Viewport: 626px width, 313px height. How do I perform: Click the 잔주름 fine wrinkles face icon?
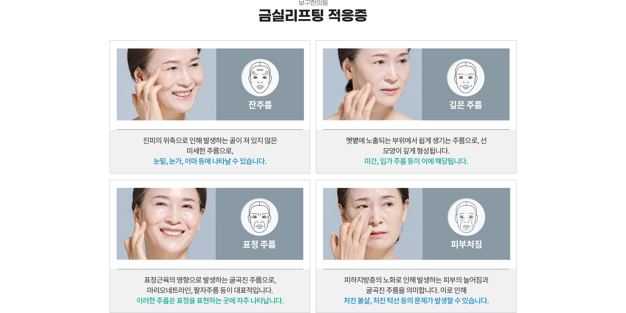tap(260, 78)
